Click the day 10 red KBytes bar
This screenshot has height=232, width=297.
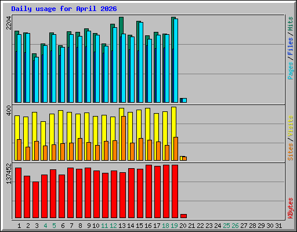coord(96,194)
